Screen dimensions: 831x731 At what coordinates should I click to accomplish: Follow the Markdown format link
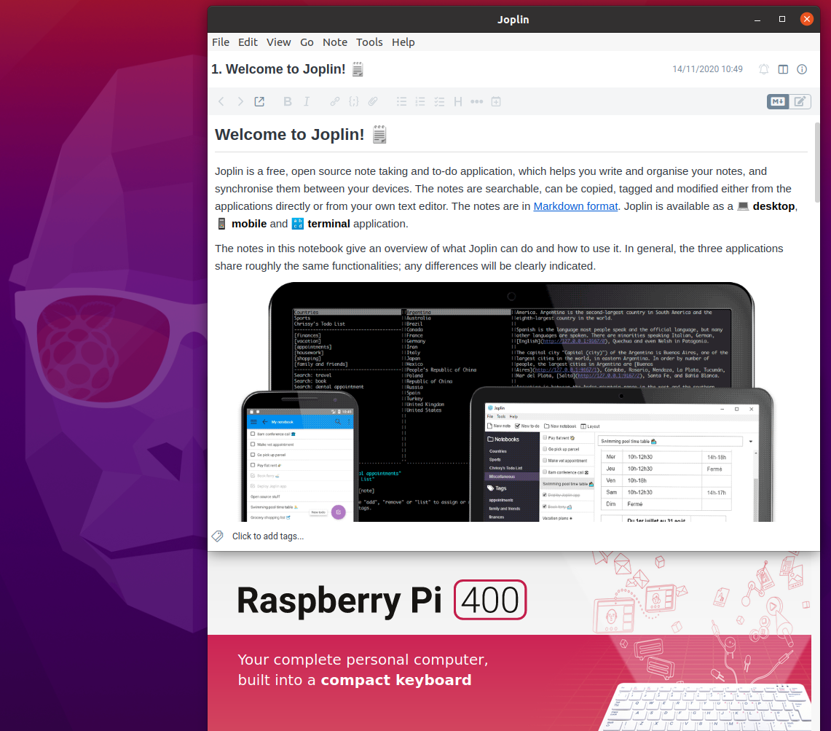pos(575,206)
